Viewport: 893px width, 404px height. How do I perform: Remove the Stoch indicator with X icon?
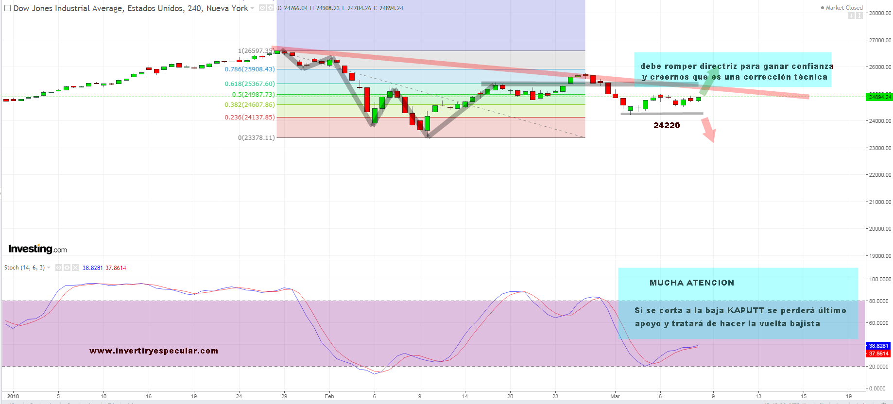[x=75, y=268]
